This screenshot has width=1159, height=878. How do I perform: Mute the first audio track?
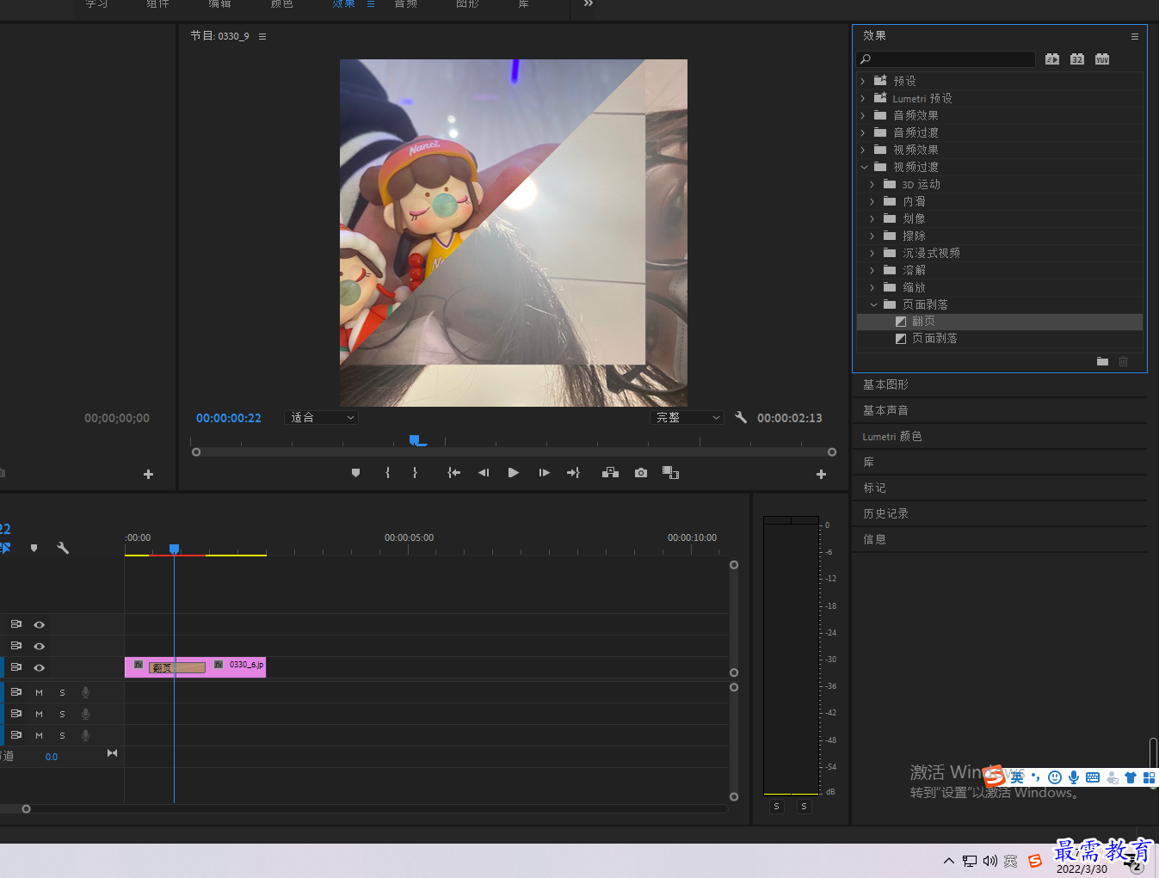click(39, 692)
